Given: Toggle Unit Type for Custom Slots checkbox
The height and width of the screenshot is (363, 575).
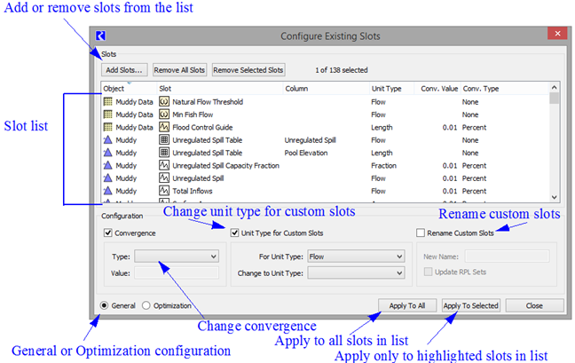Looking at the screenshot, I should (x=235, y=233).
